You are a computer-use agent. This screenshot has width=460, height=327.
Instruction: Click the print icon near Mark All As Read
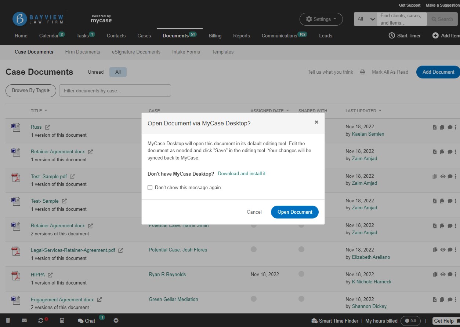362,72
